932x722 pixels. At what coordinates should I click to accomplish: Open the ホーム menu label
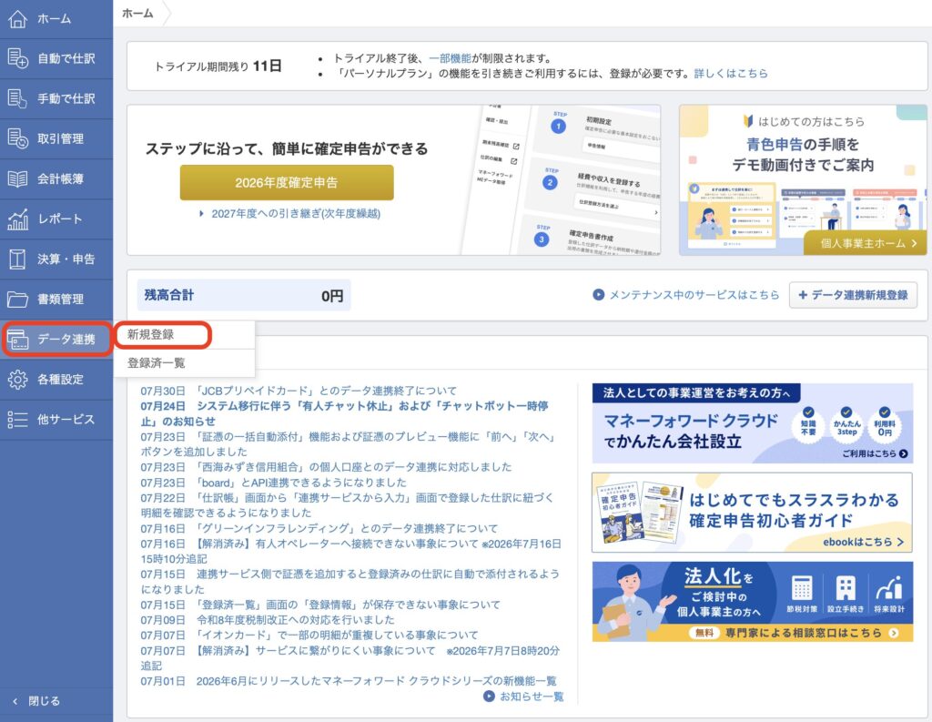55,19
